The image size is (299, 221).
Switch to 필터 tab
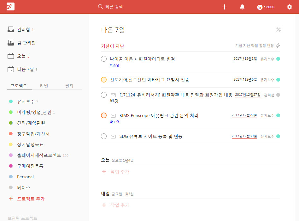(x=69, y=86)
